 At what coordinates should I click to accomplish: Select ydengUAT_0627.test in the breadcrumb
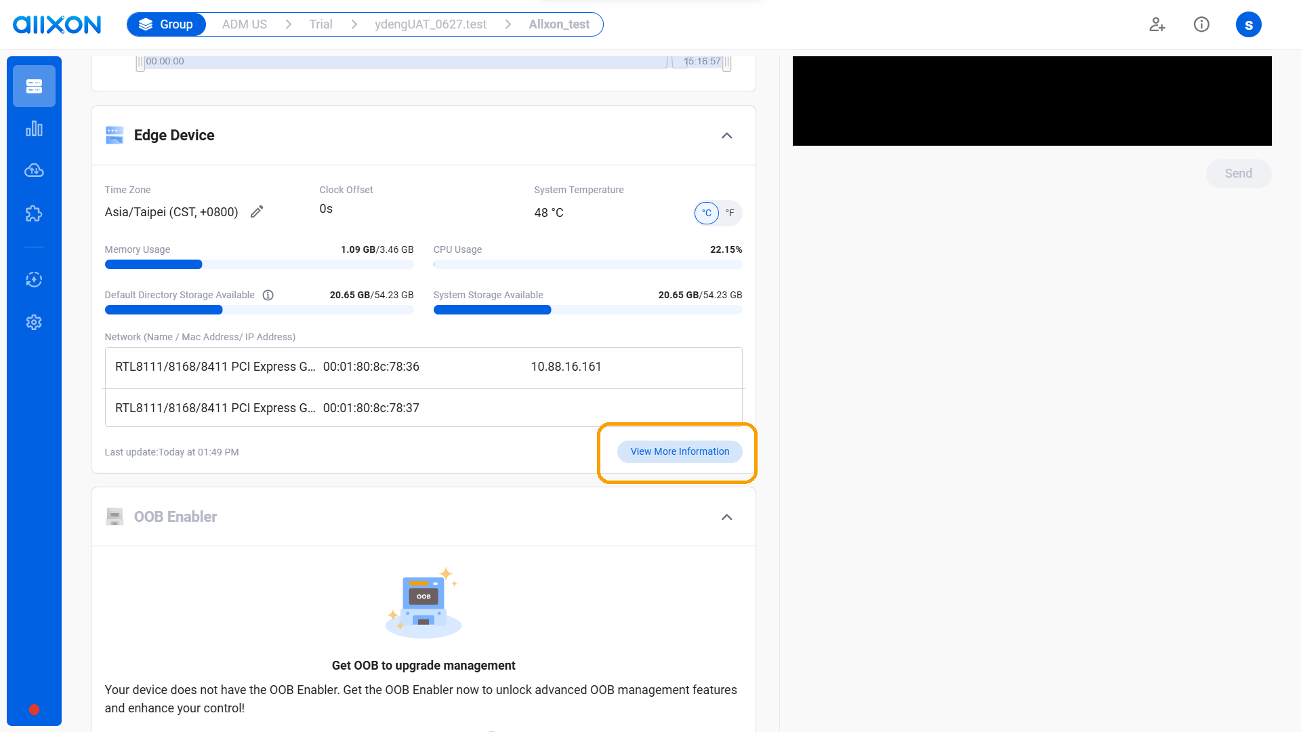click(430, 24)
